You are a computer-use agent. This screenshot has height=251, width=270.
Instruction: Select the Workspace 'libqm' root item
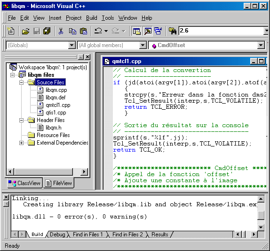(x=53, y=67)
